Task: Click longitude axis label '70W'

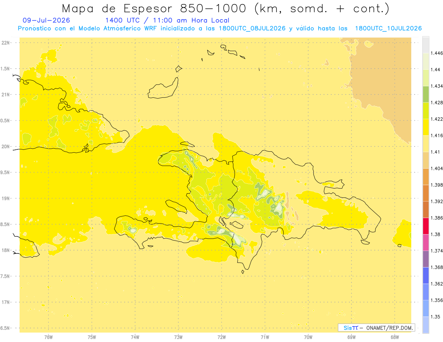Action: pyautogui.click(x=308, y=337)
